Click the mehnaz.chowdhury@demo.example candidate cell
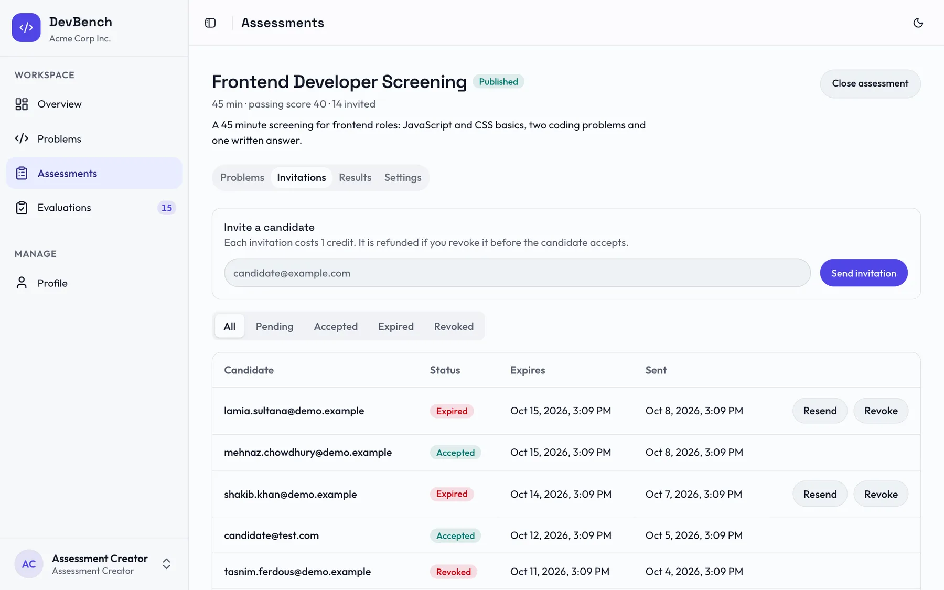Viewport: 944px width, 590px height. point(308,452)
